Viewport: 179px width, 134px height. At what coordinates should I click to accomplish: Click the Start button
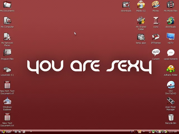coord(6,132)
